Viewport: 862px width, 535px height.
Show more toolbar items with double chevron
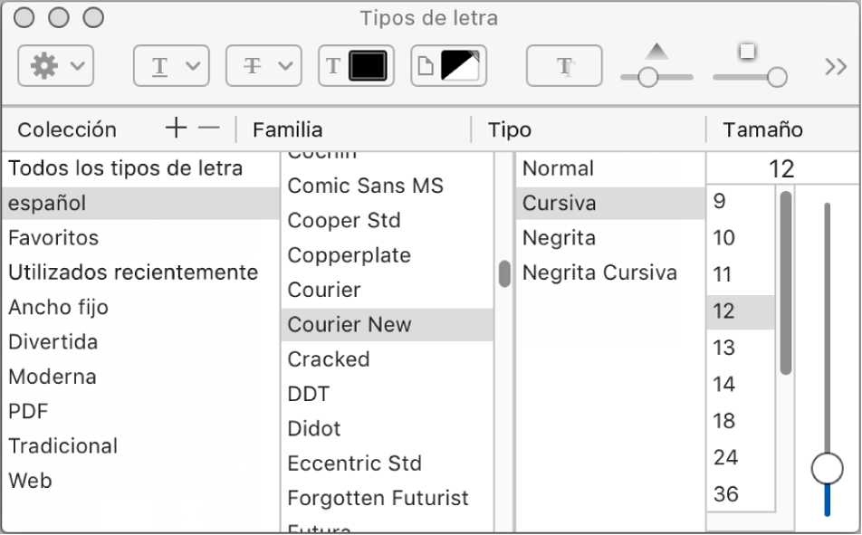click(x=834, y=66)
